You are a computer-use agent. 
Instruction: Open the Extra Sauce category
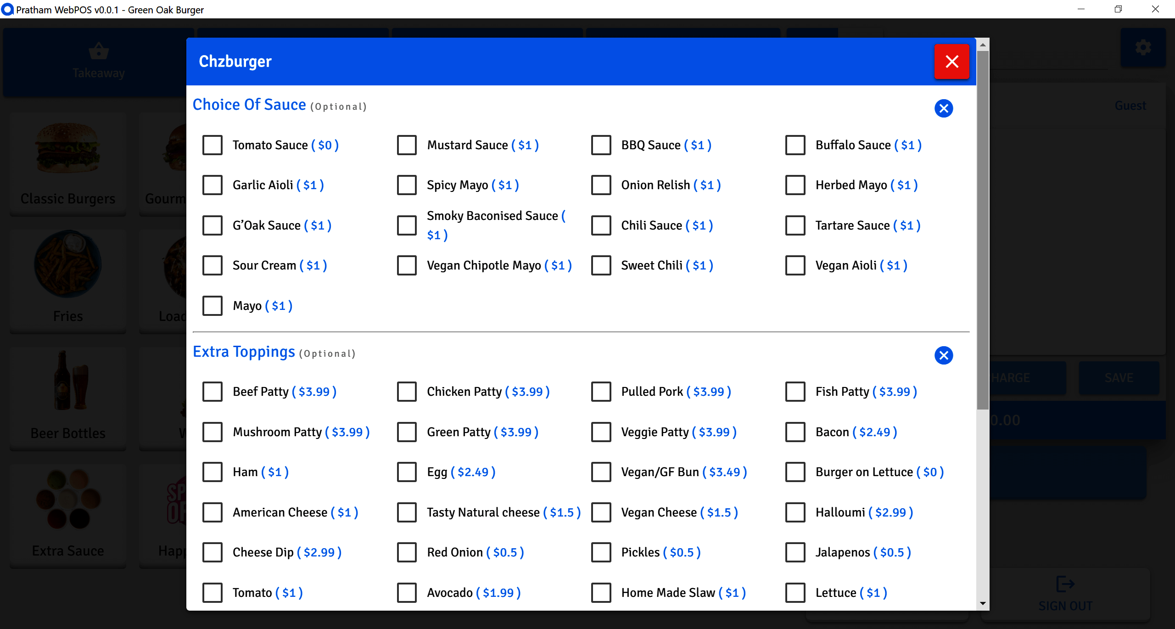pyautogui.click(x=67, y=515)
